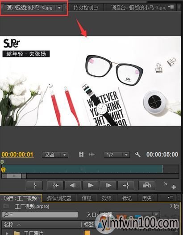Open the wrench settings menu
The height and width of the screenshot is (235, 183).
pyautogui.click(x=137, y=154)
